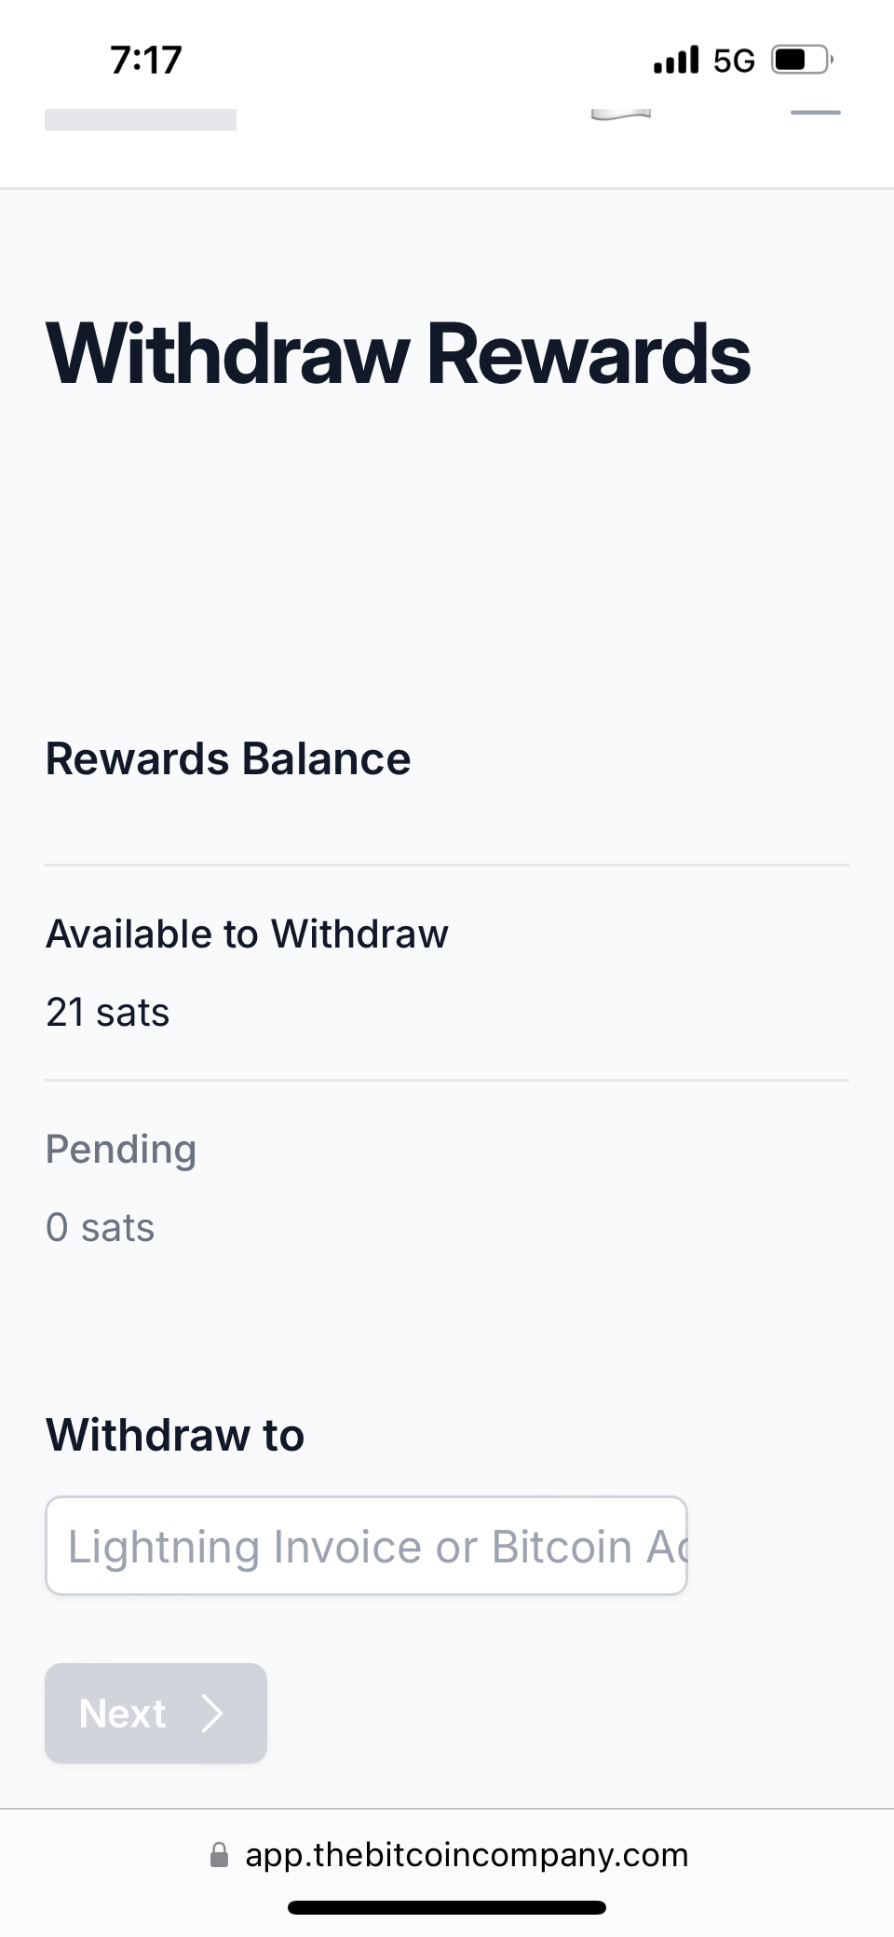Tap the partially visible header icon near center-right

tap(620, 115)
